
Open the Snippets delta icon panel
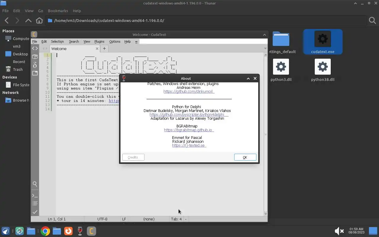click(x=35, y=65)
